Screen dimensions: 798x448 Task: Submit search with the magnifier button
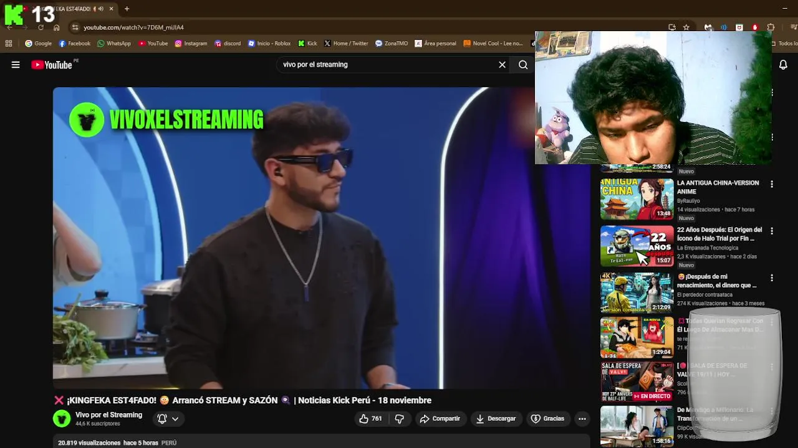point(523,65)
